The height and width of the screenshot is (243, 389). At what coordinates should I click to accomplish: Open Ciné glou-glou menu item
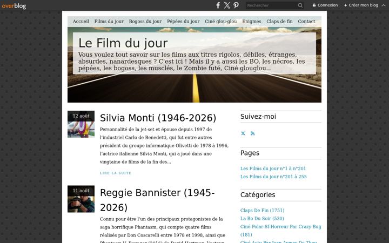[x=221, y=21]
